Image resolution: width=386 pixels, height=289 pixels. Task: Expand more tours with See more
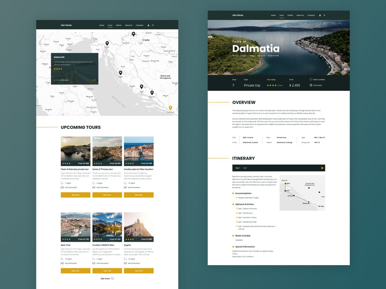[107, 279]
